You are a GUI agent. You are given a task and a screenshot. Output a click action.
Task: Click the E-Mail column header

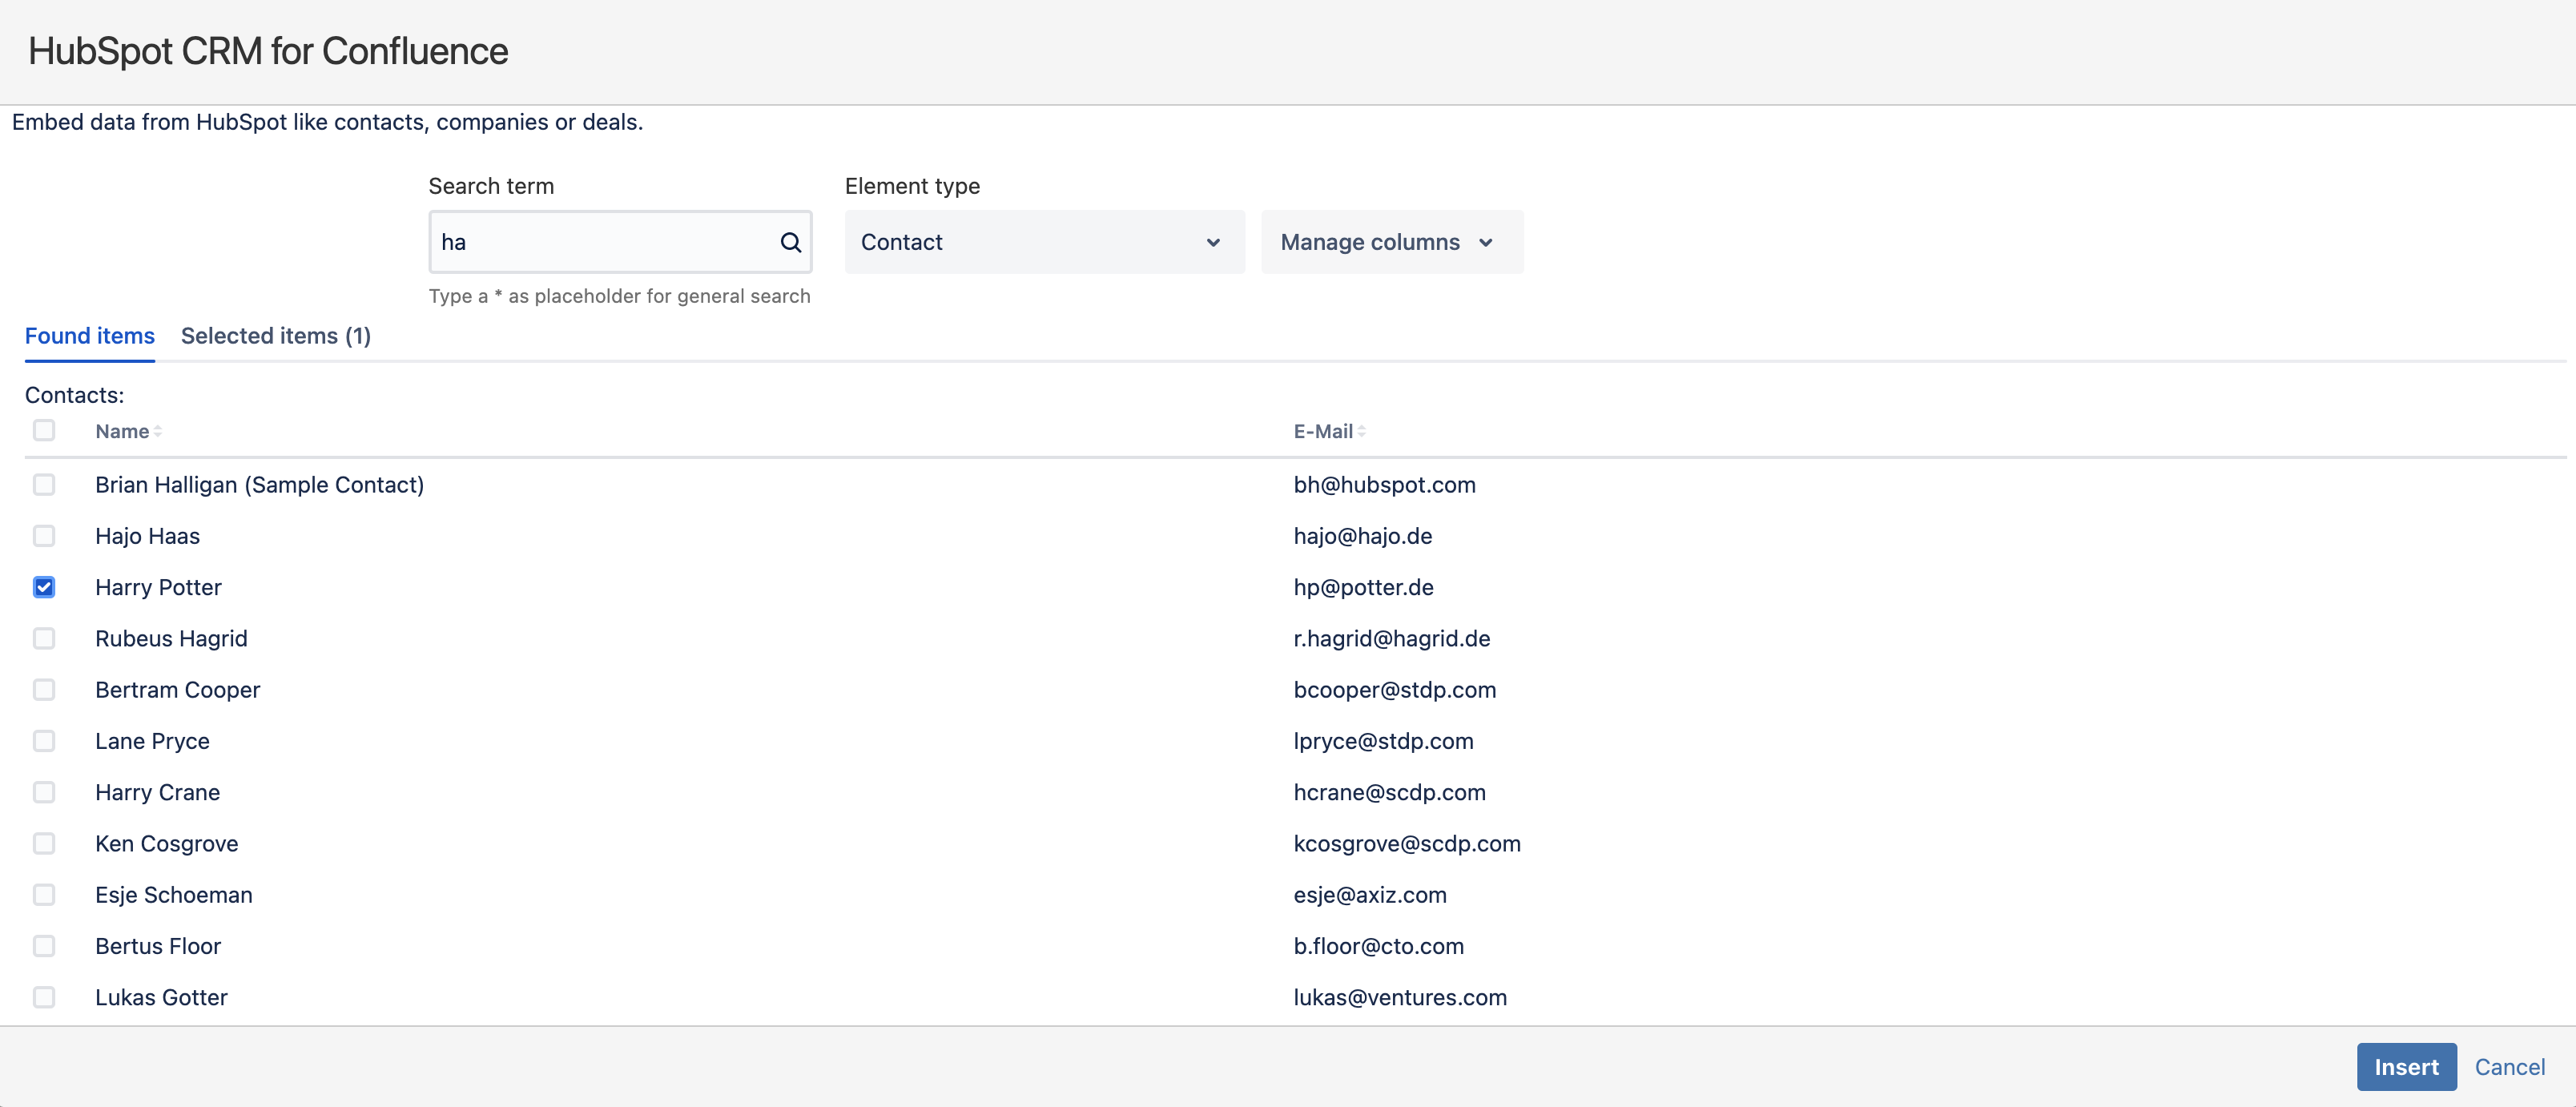pos(1323,432)
